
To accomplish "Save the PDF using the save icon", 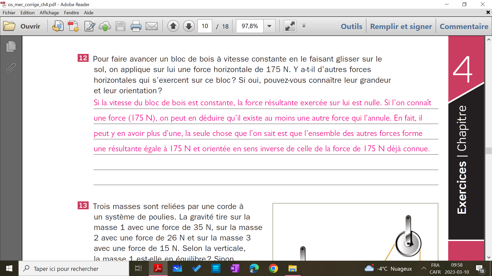I will (120, 26).
